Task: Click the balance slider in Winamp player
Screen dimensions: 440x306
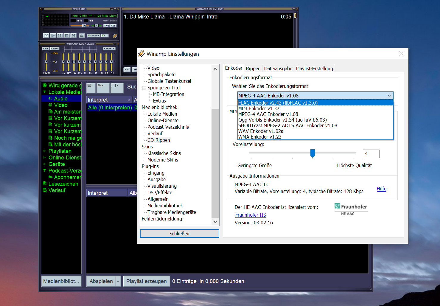Action: pyautogui.click(x=97, y=26)
